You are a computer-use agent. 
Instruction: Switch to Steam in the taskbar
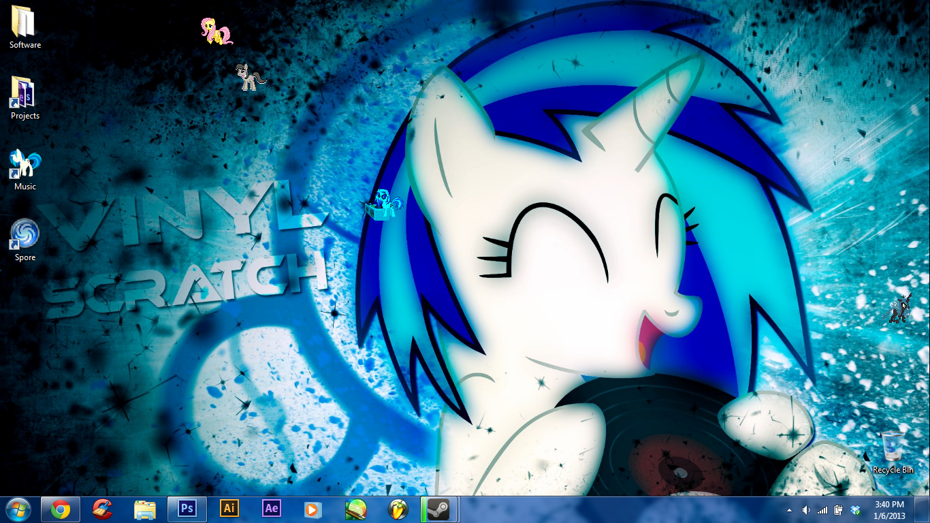(x=439, y=509)
